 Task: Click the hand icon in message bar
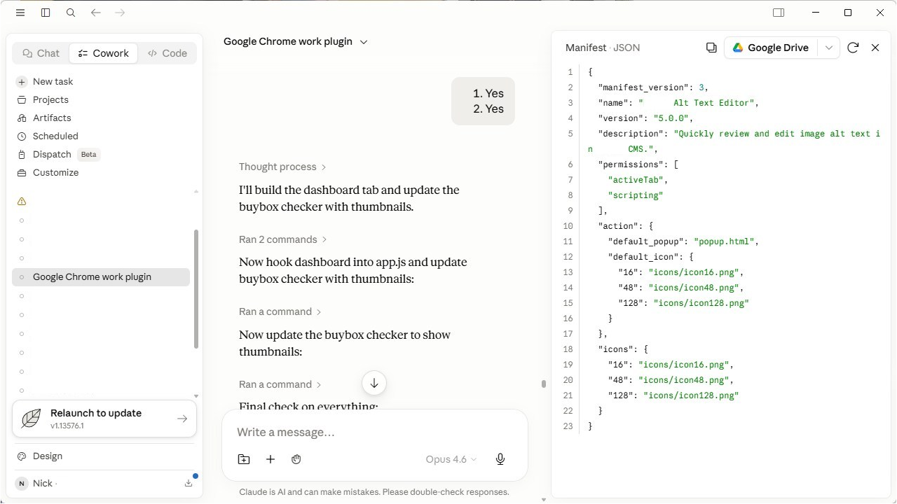click(x=296, y=459)
